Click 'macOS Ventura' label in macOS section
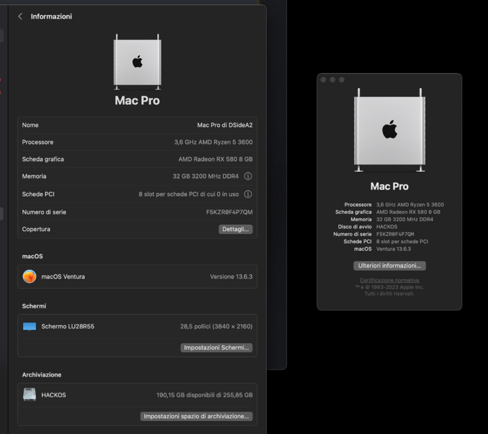This screenshot has width=488, height=434. (x=63, y=277)
